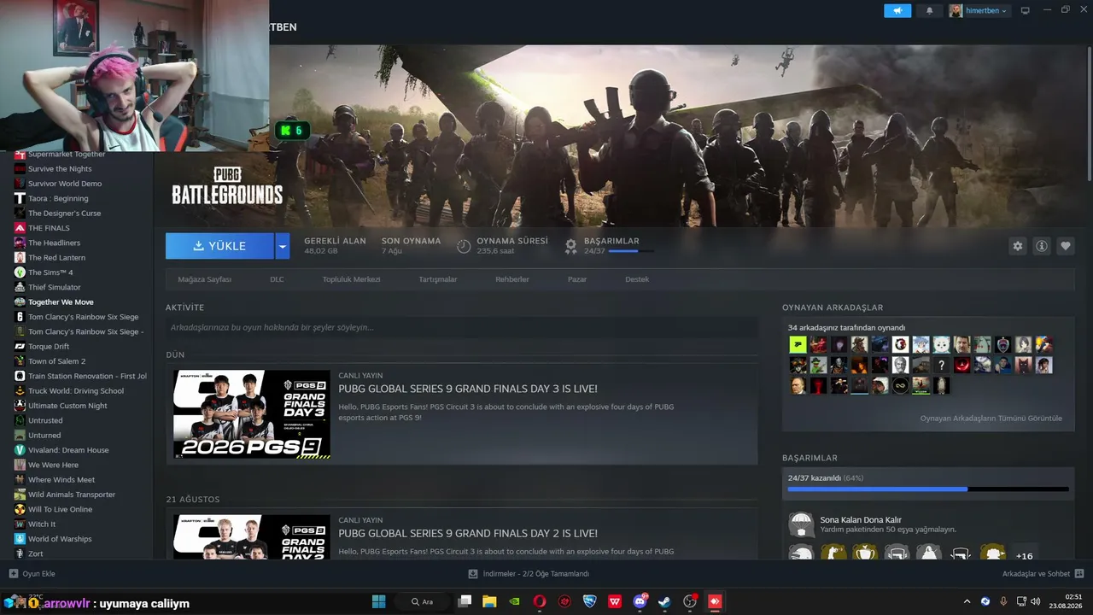Select Wild Animals Transporter in library
The image size is (1093, 615).
pos(72,495)
